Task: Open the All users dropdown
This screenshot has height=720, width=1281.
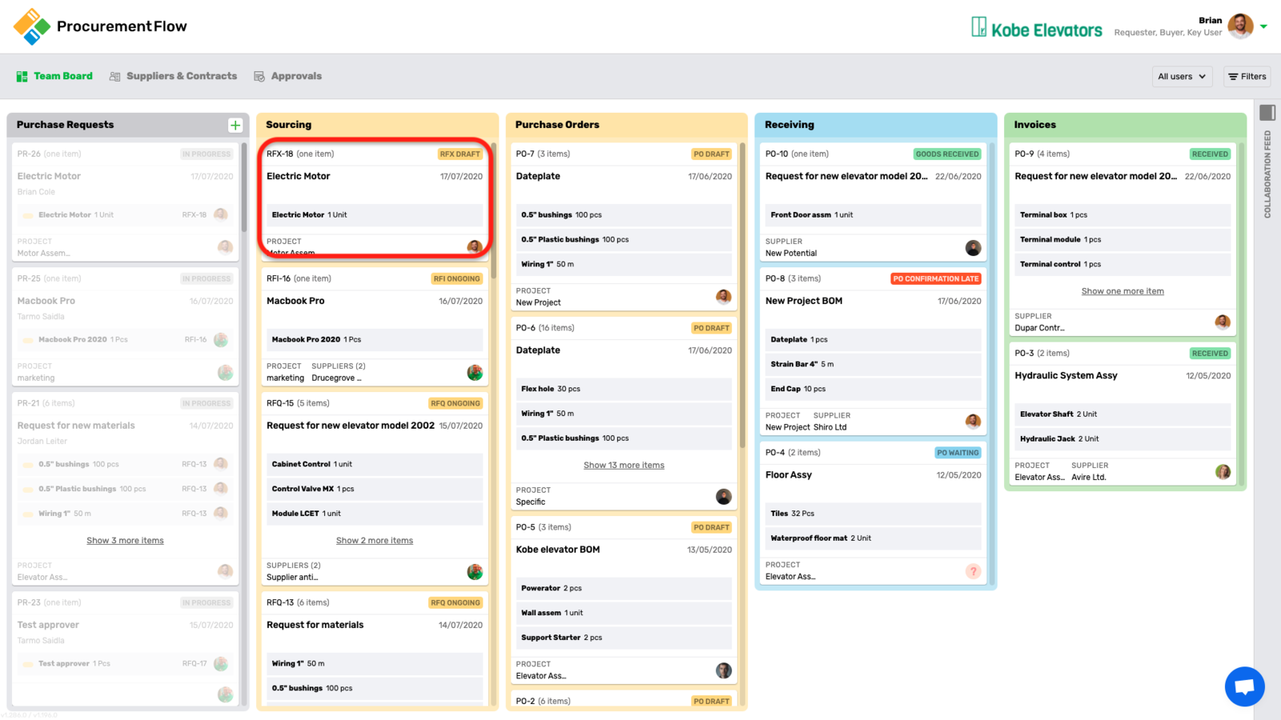Action: [1182, 77]
